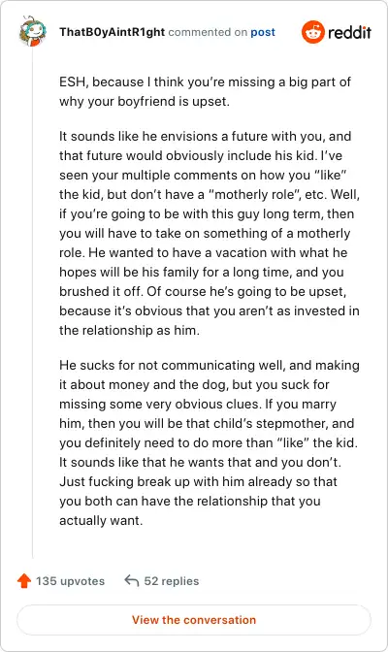The image size is (388, 652).
Task: Click the commenter's Snoo avatar
Action: tap(32, 32)
